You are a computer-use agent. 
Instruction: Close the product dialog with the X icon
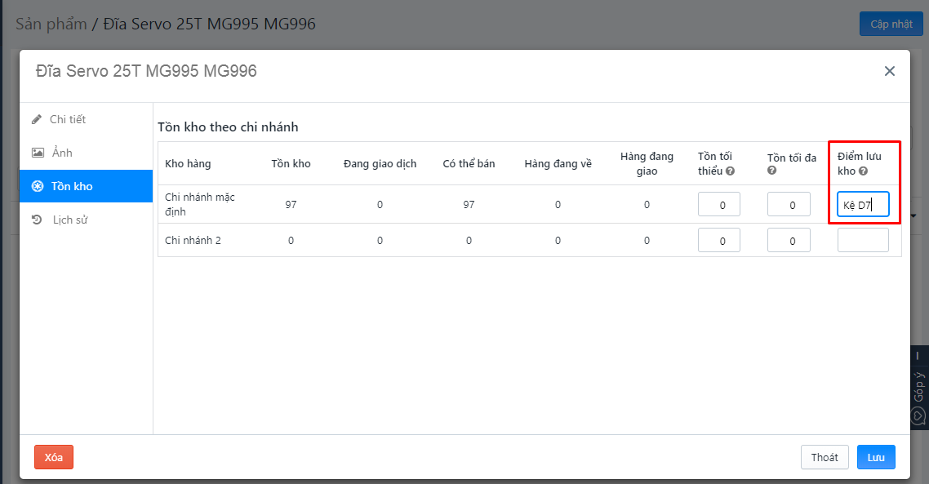tap(889, 71)
